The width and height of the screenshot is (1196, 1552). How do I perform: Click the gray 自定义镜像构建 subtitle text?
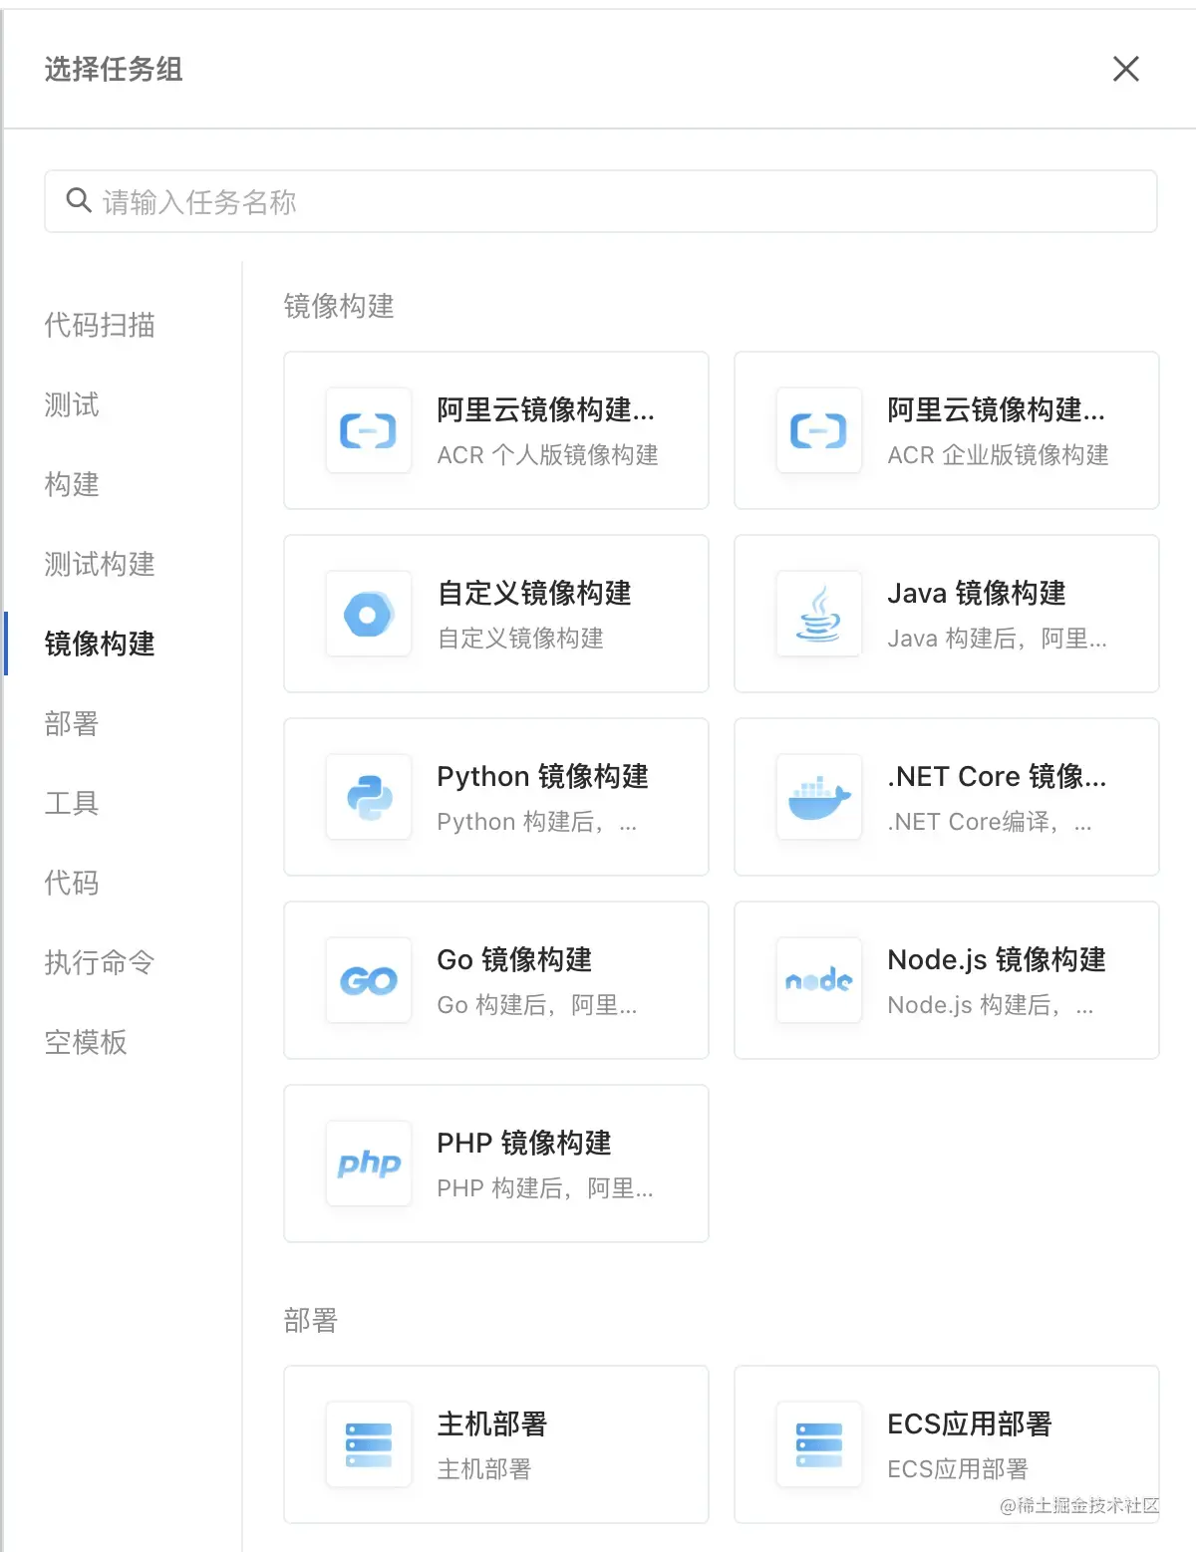pyautogui.click(x=520, y=639)
